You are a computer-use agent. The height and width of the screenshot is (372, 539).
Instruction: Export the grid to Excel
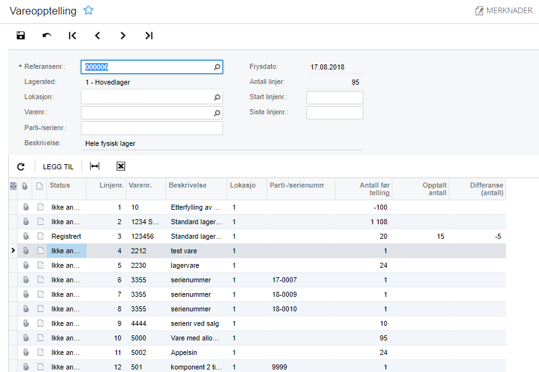coord(121,166)
